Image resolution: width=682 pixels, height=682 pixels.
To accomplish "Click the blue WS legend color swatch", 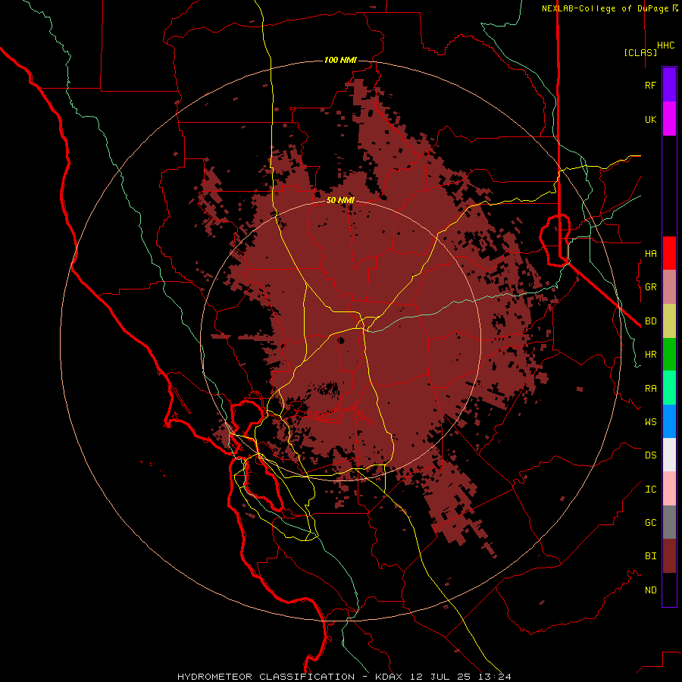I will [x=669, y=421].
